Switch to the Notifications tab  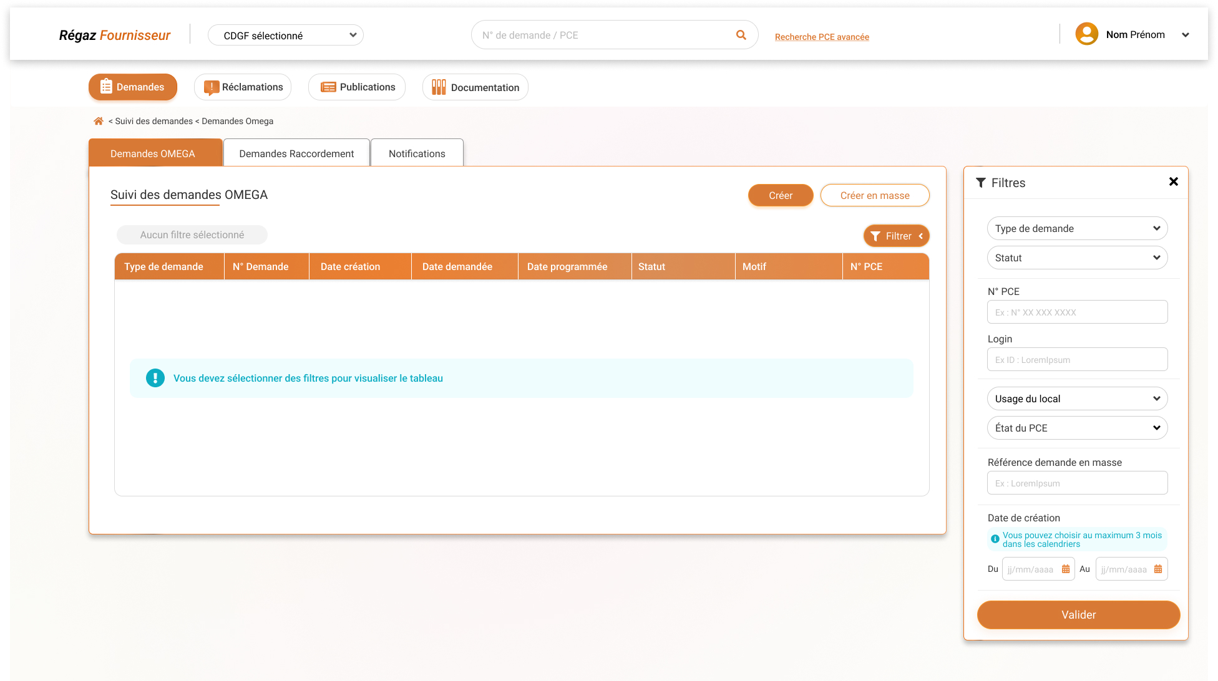click(x=417, y=153)
